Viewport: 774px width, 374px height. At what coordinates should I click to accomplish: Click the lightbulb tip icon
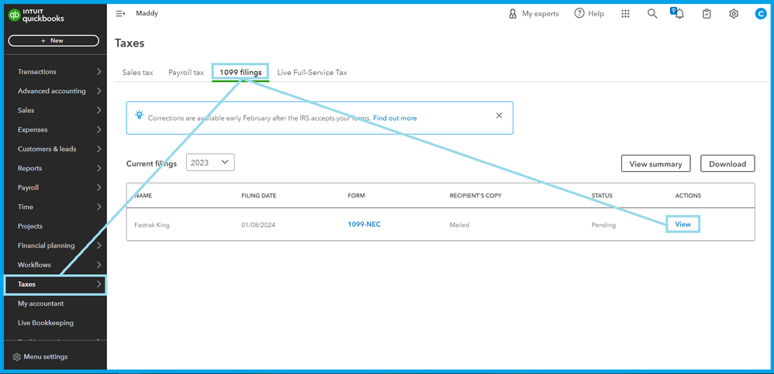139,115
